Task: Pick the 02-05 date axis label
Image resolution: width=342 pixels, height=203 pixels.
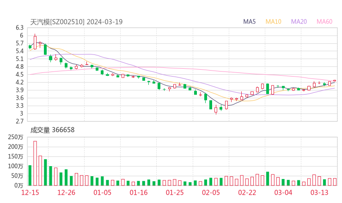Action: (211, 192)
